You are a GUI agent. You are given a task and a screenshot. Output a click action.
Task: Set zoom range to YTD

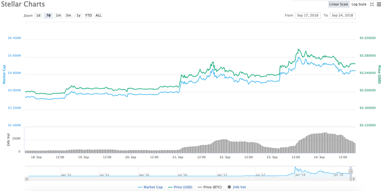point(88,16)
